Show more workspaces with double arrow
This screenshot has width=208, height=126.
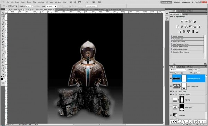tap(193, 2)
